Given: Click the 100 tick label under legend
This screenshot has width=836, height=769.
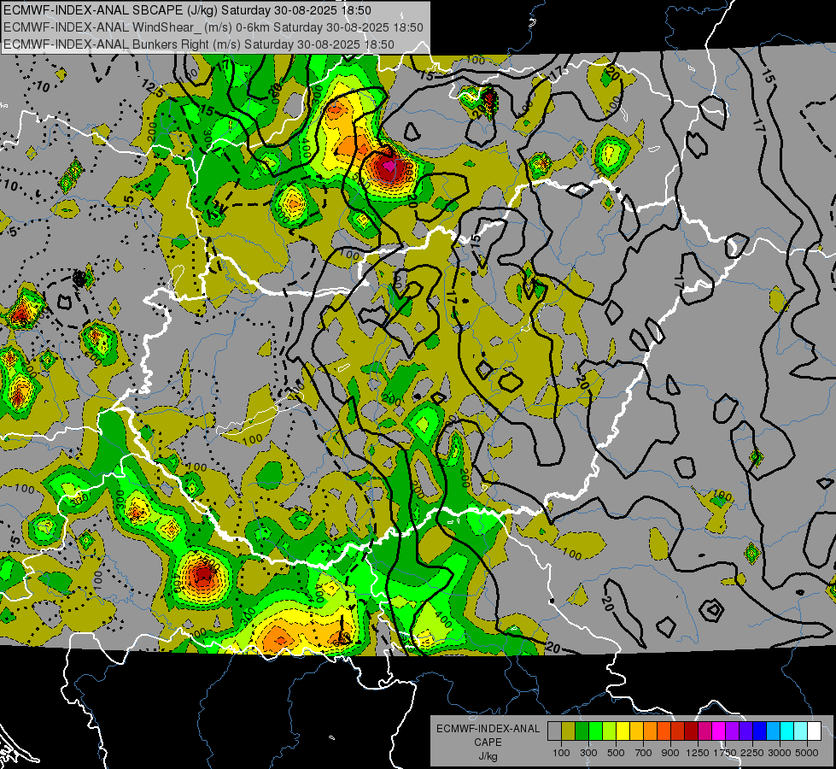Looking at the screenshot, I should [561, 753].
